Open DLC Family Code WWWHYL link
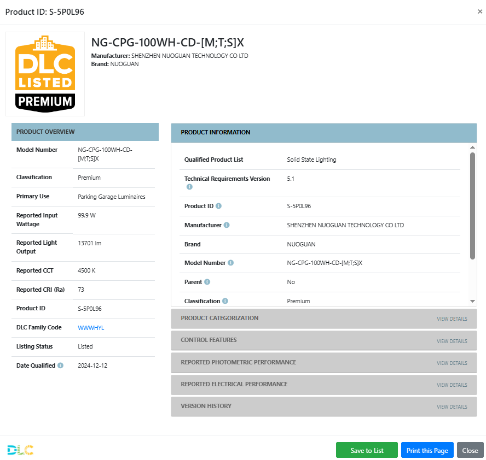The image size is (486, 460). pos(91,328)
